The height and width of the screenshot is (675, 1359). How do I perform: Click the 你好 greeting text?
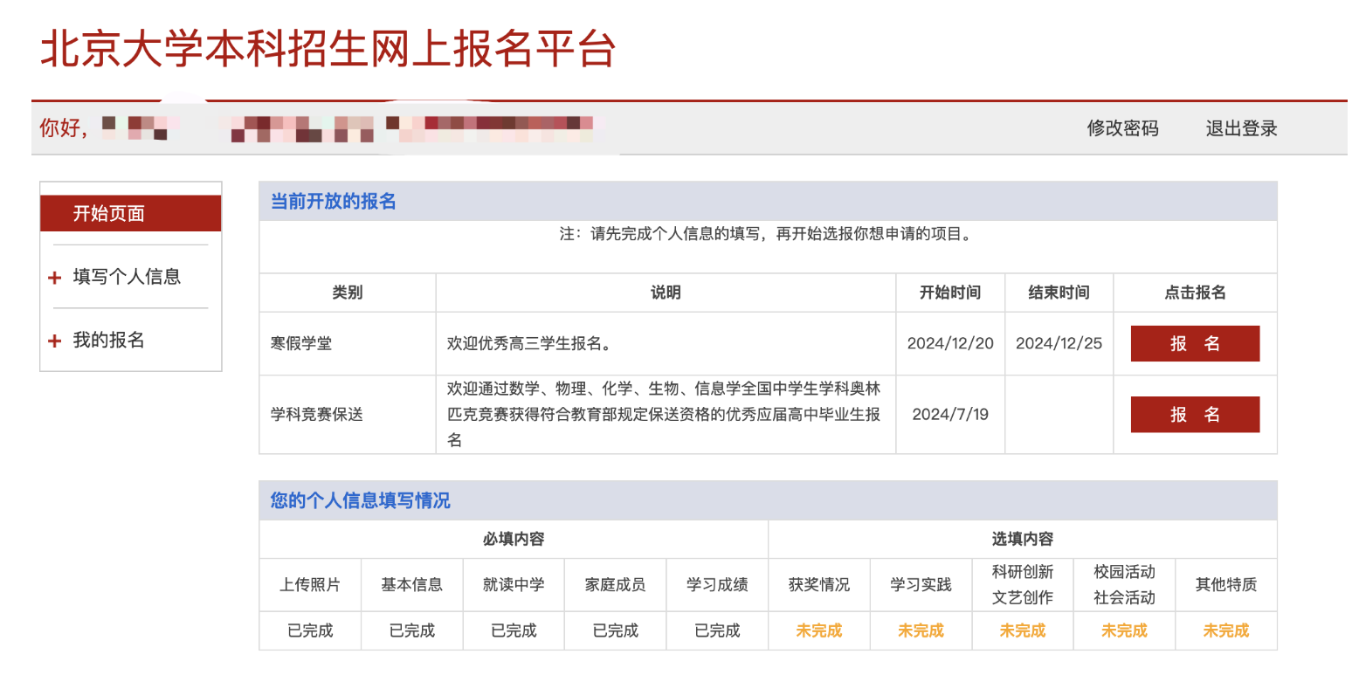63,128
